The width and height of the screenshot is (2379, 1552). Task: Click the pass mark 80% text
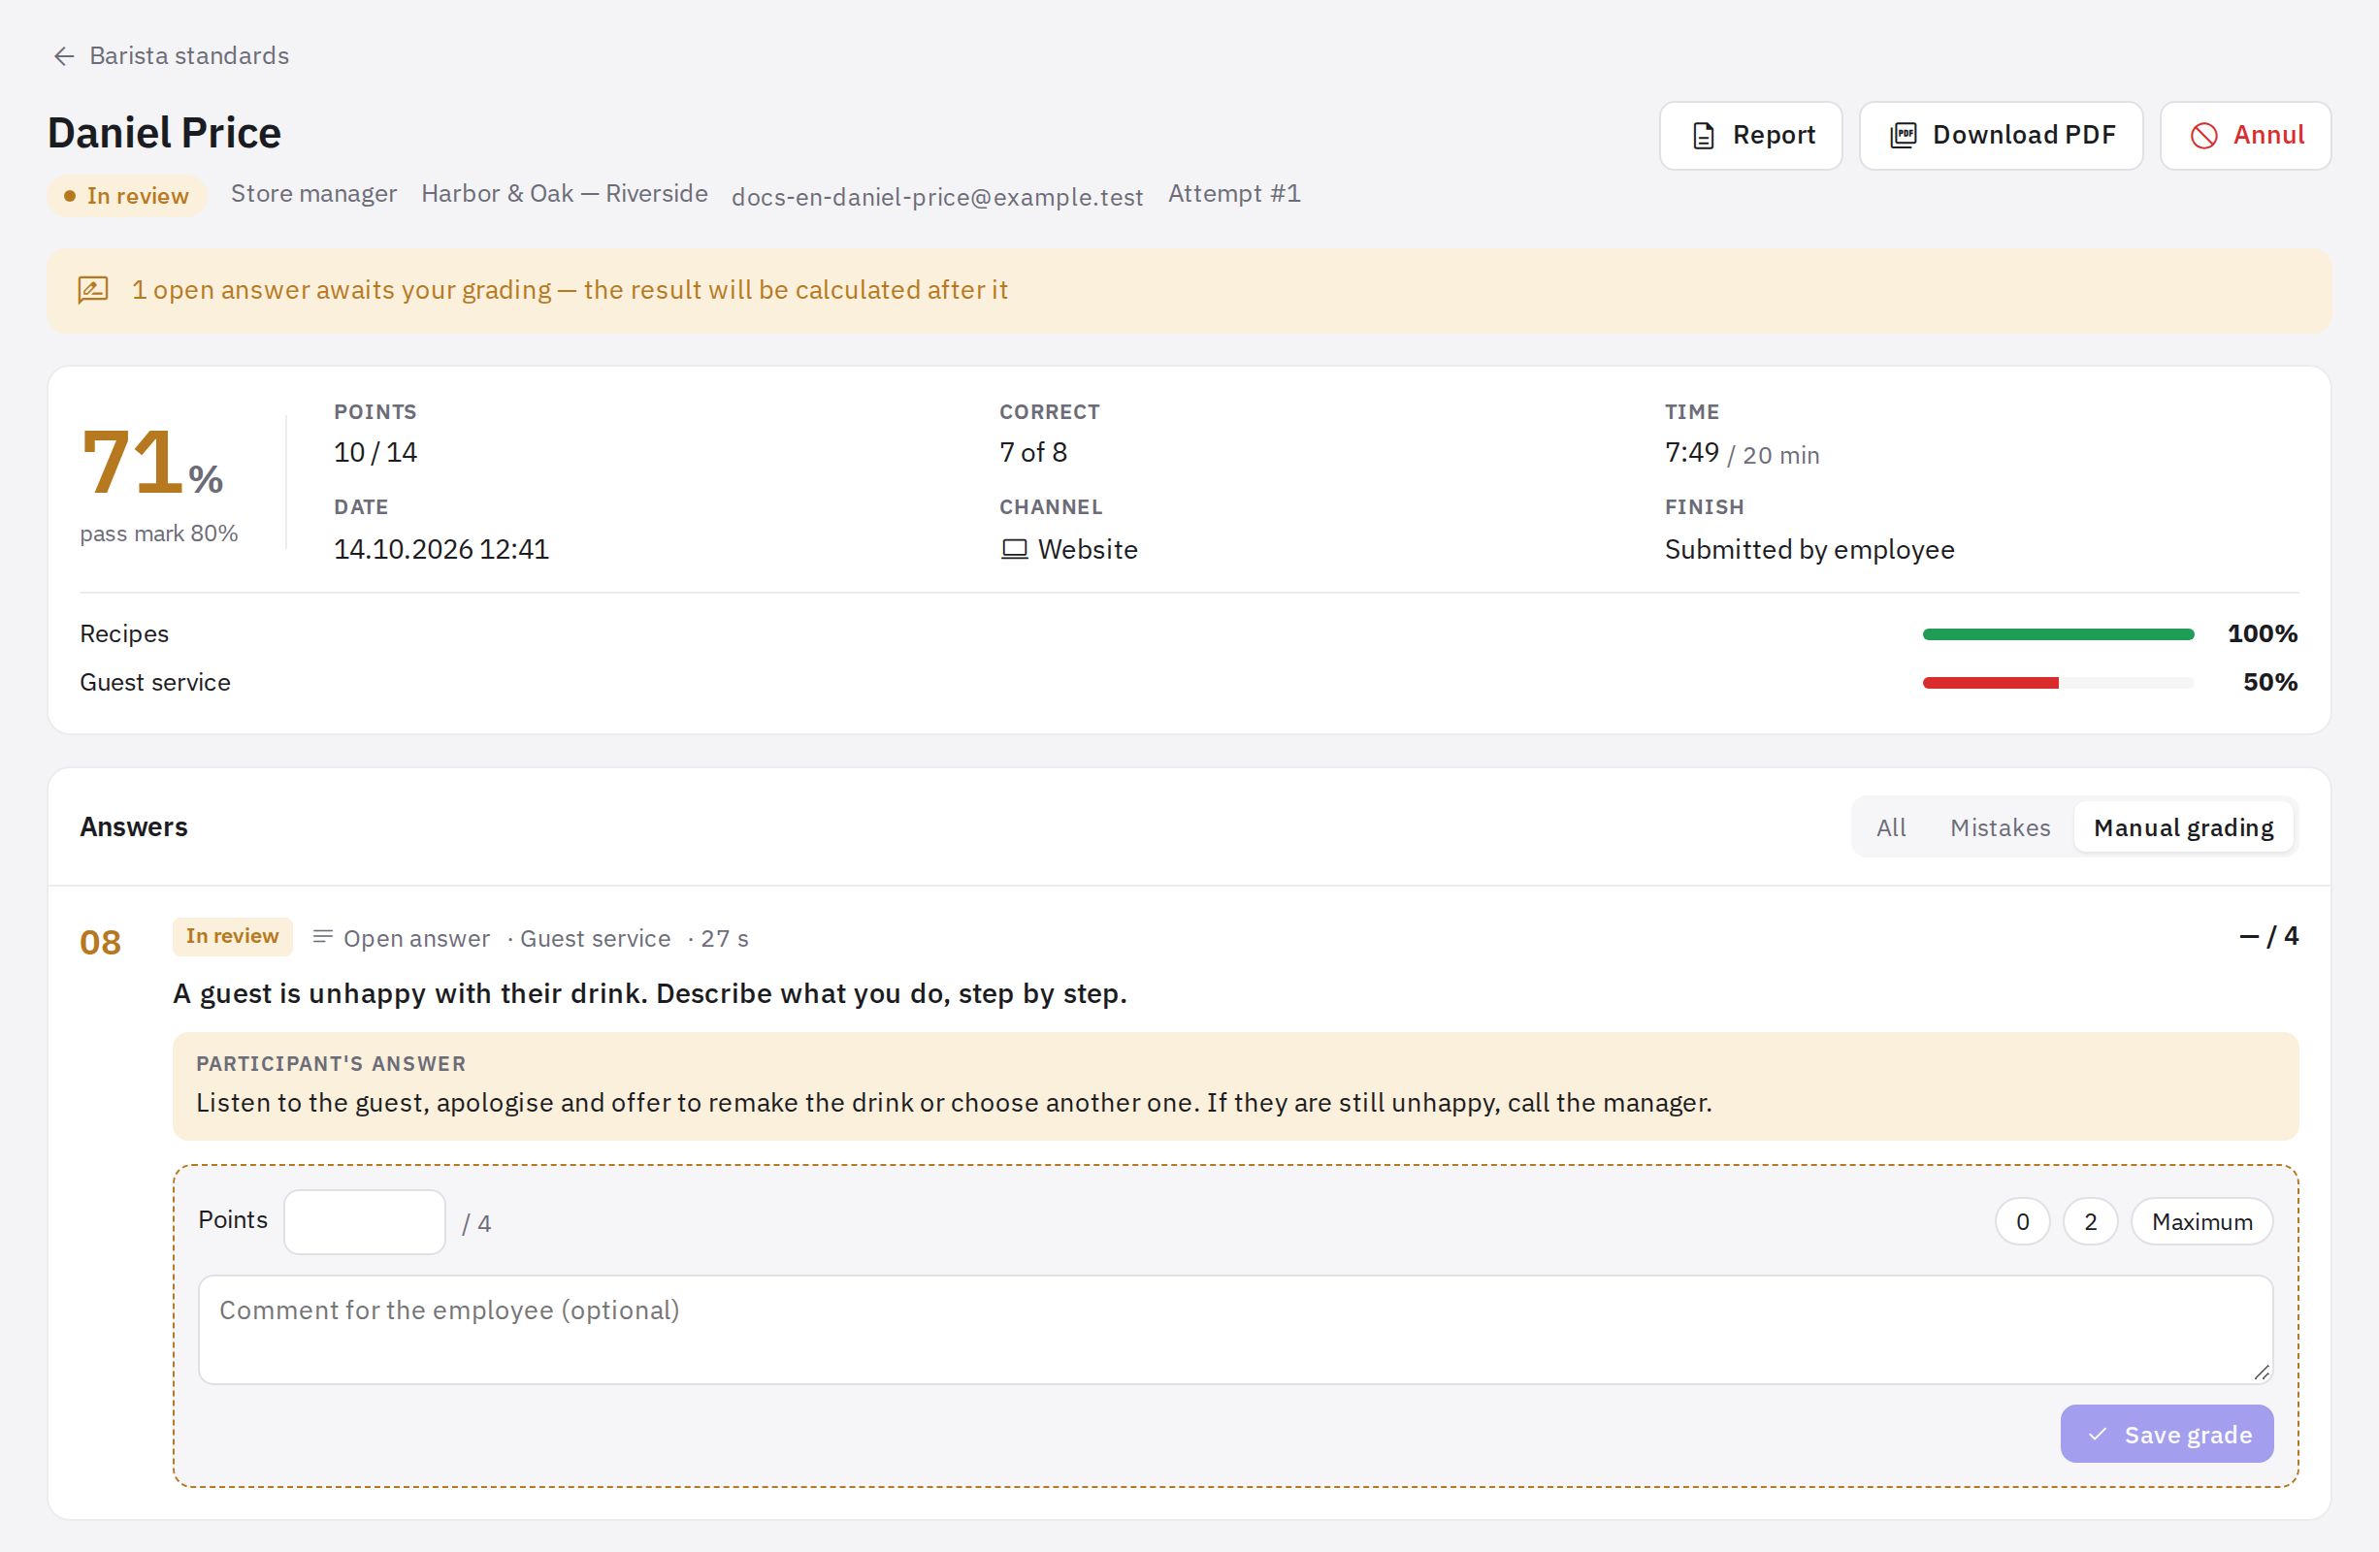pos(159,533)
